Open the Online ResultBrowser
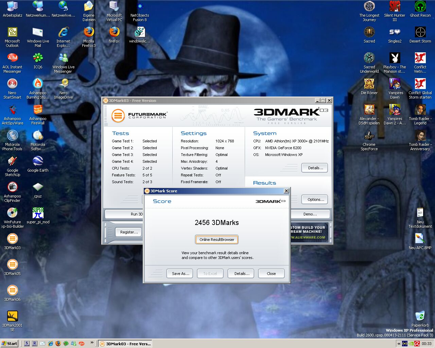Image resolution: width=435 pixels, height=348 pixels. coord(217,240)
